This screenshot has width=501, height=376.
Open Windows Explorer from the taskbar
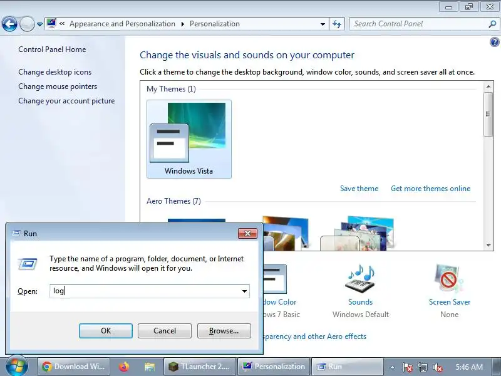coord(149,367)
